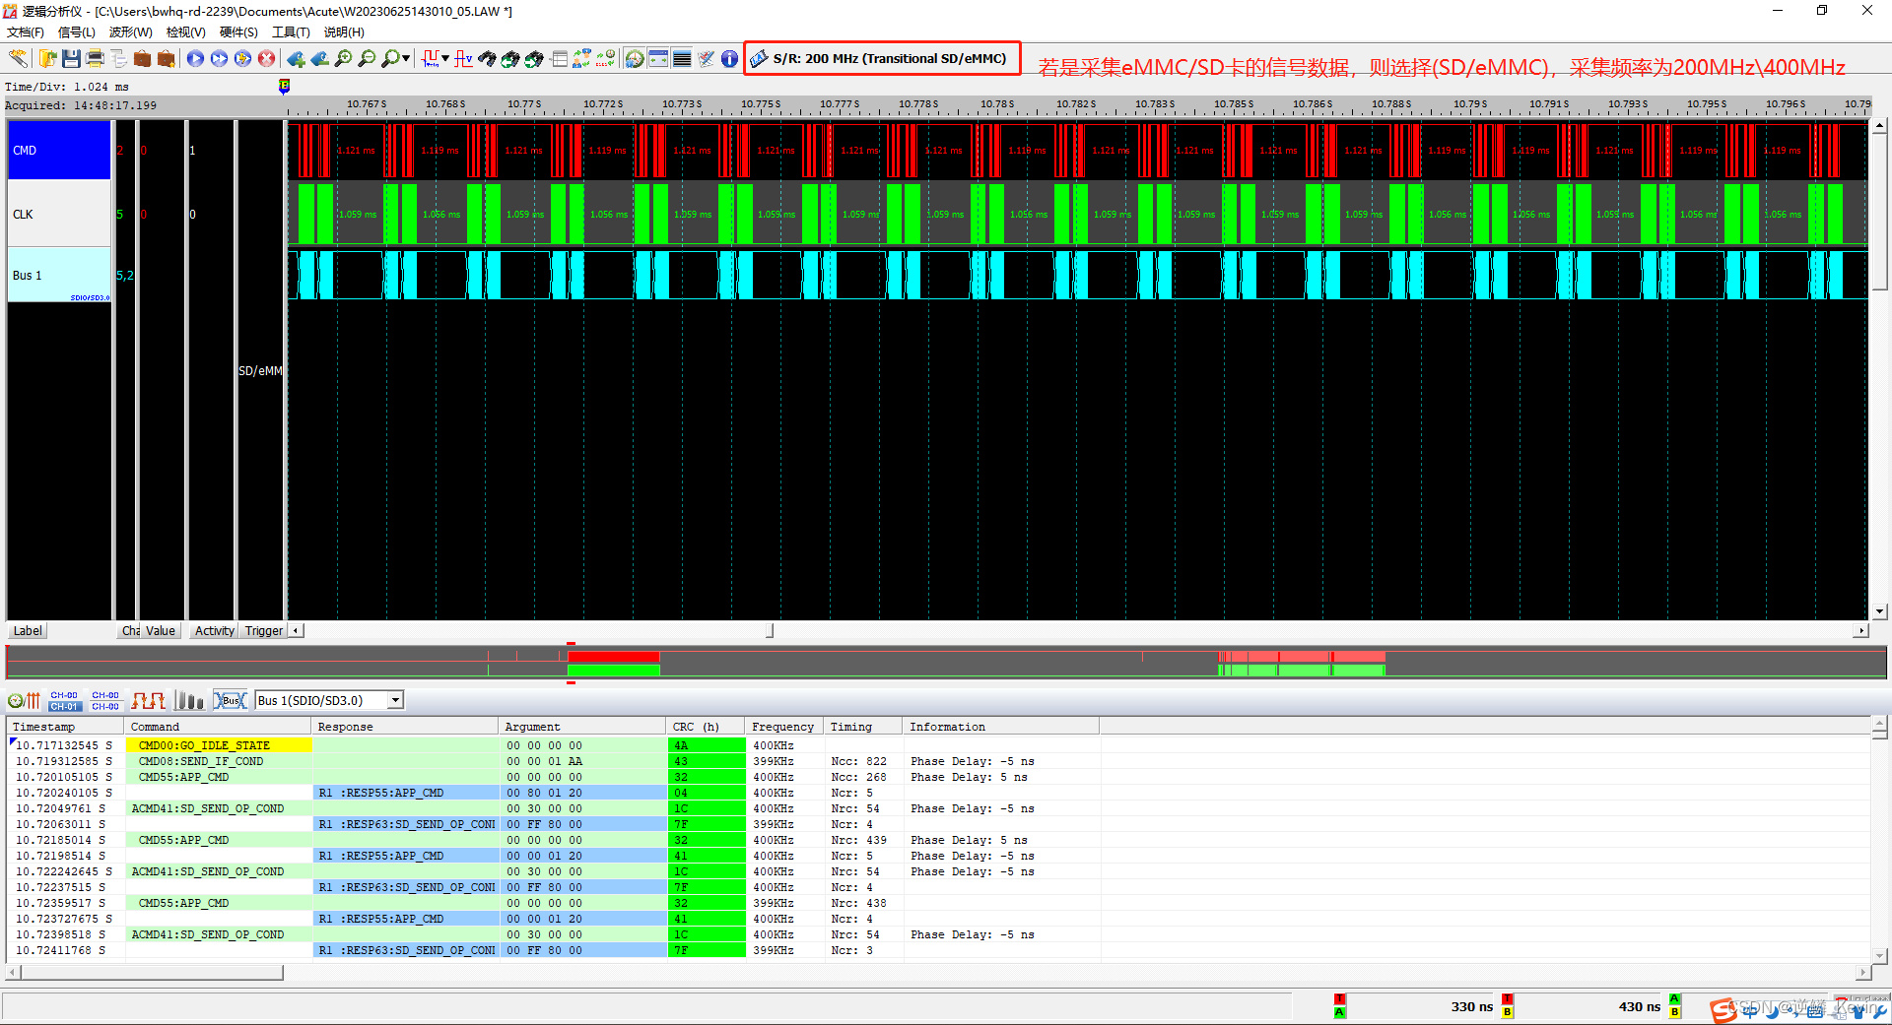Toggle the waveform window layout button
The image size is (1892, 1025).
658,59
